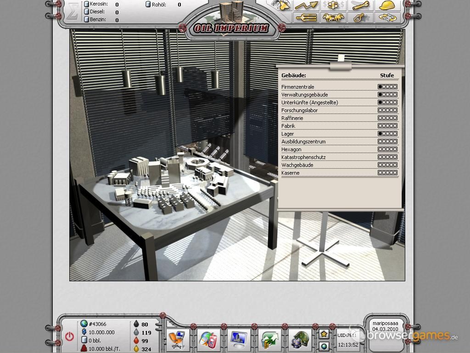Image resolution: width=470 pixels, height=353 pixels.
Task: Select the gold trident pipeline icon
Action: [306, 18]
